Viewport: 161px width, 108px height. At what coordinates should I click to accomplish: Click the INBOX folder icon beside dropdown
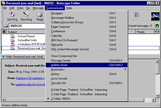(6, 25)
